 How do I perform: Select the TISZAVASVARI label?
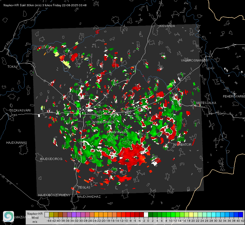click(x=20, y=110)
